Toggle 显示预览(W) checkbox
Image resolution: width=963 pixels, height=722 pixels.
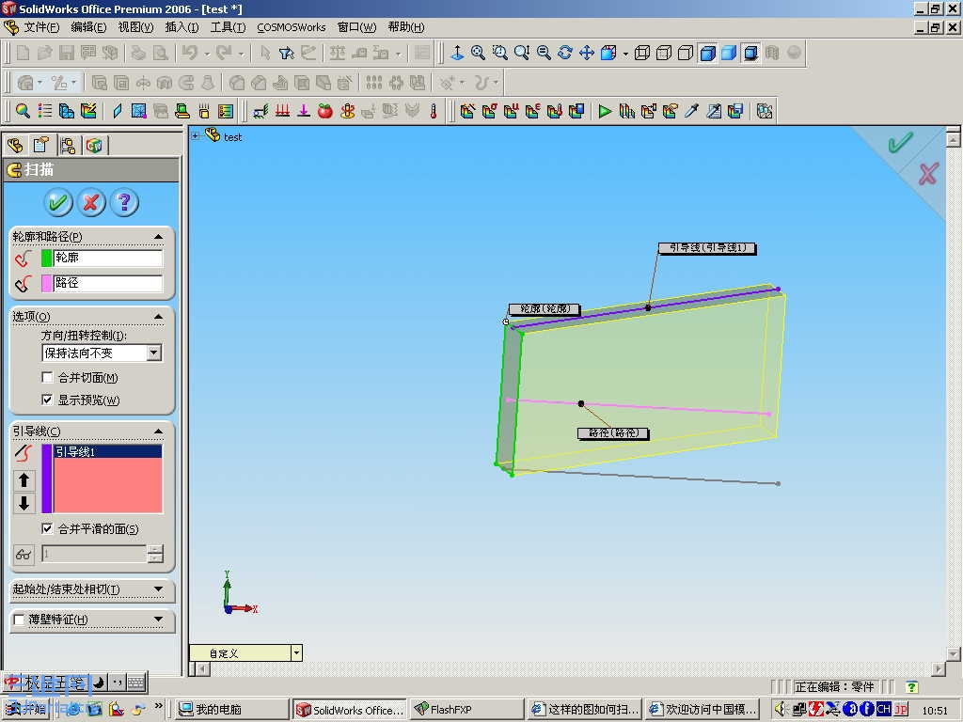tap(47, 400)
